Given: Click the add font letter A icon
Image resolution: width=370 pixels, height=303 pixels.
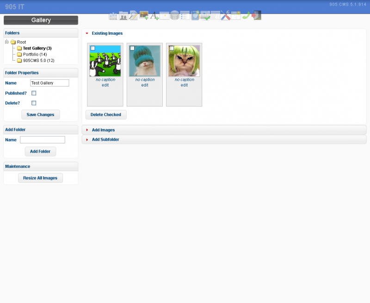Looking at the screenshot, I should point(154,16).
